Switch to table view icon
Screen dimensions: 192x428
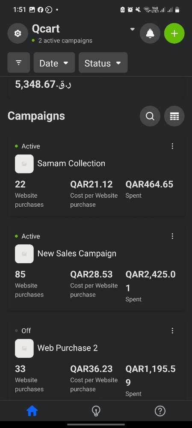174,116
